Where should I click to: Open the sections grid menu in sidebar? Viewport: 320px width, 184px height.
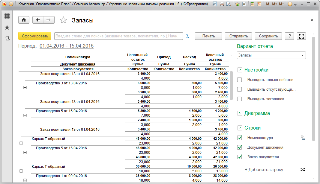(7, 16)
